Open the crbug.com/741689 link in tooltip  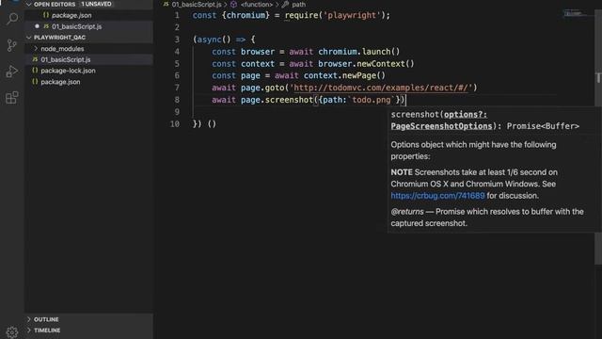tap(437, 196)
